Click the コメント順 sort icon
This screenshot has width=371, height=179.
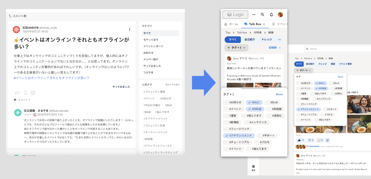tap(10, 16)
